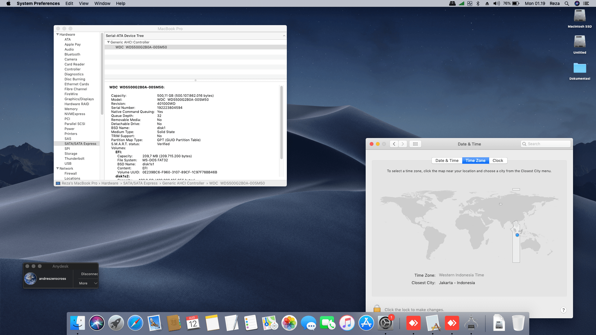Click the lock icon to make changes

click(x=377, y=309)
